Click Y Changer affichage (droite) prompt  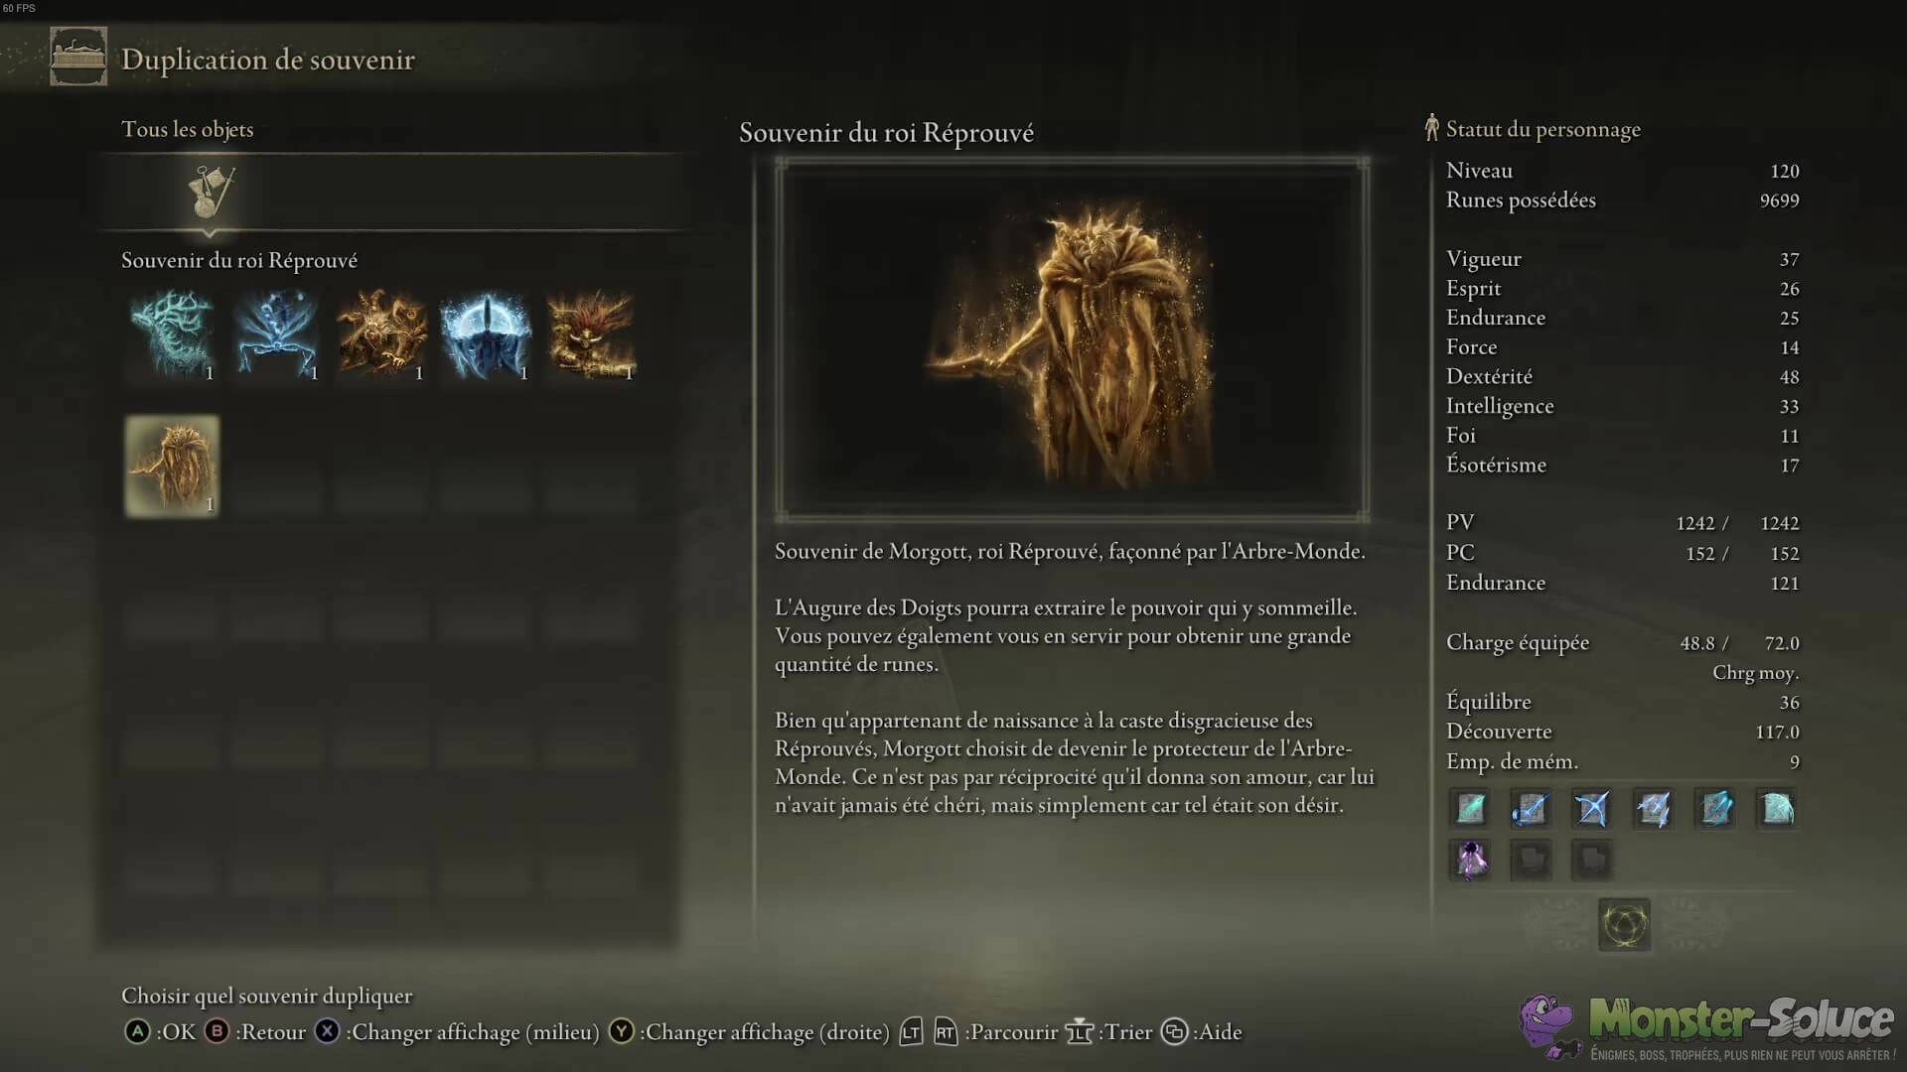749,1032
